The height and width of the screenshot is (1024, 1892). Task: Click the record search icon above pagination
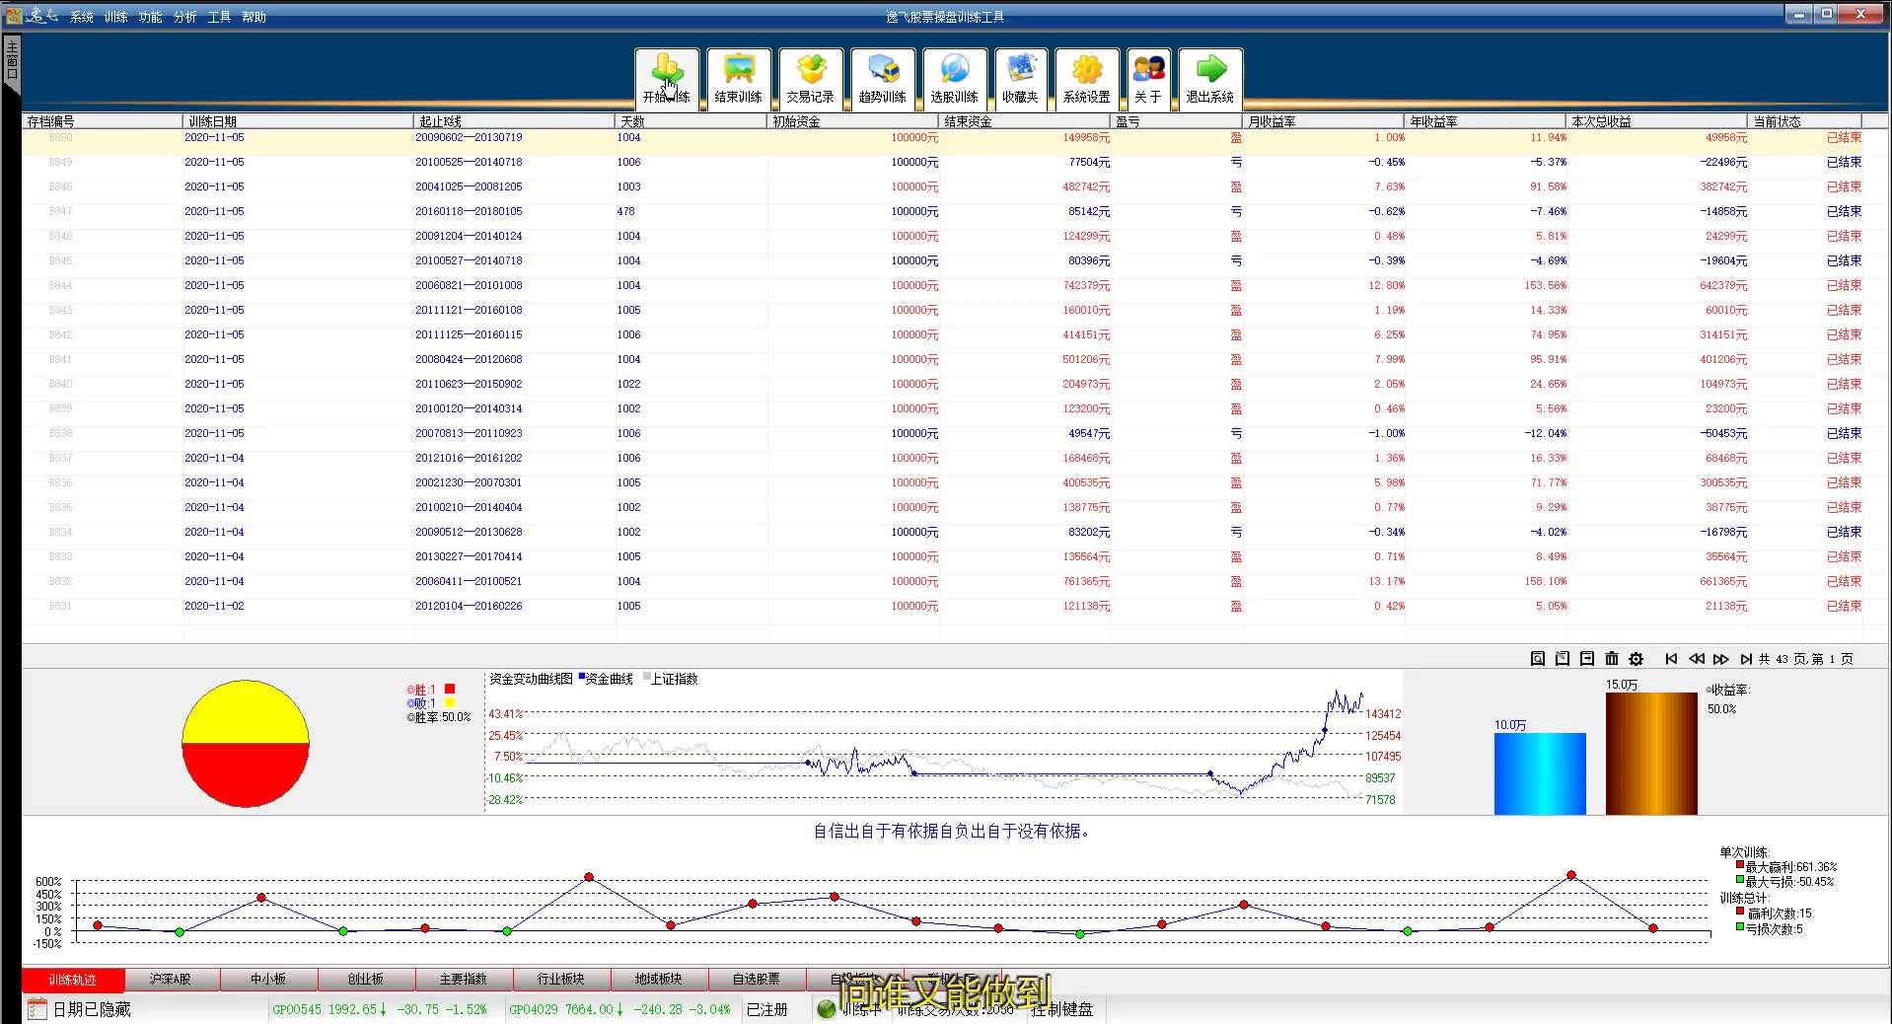[x=1537, y=658]
